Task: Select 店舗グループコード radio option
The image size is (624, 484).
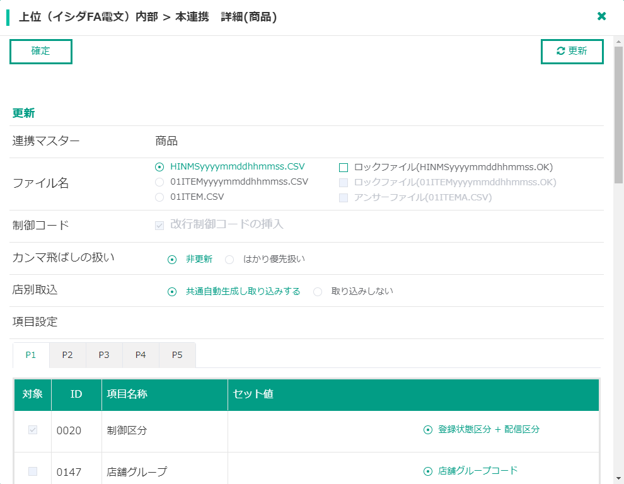Action: tap(428, 471)
